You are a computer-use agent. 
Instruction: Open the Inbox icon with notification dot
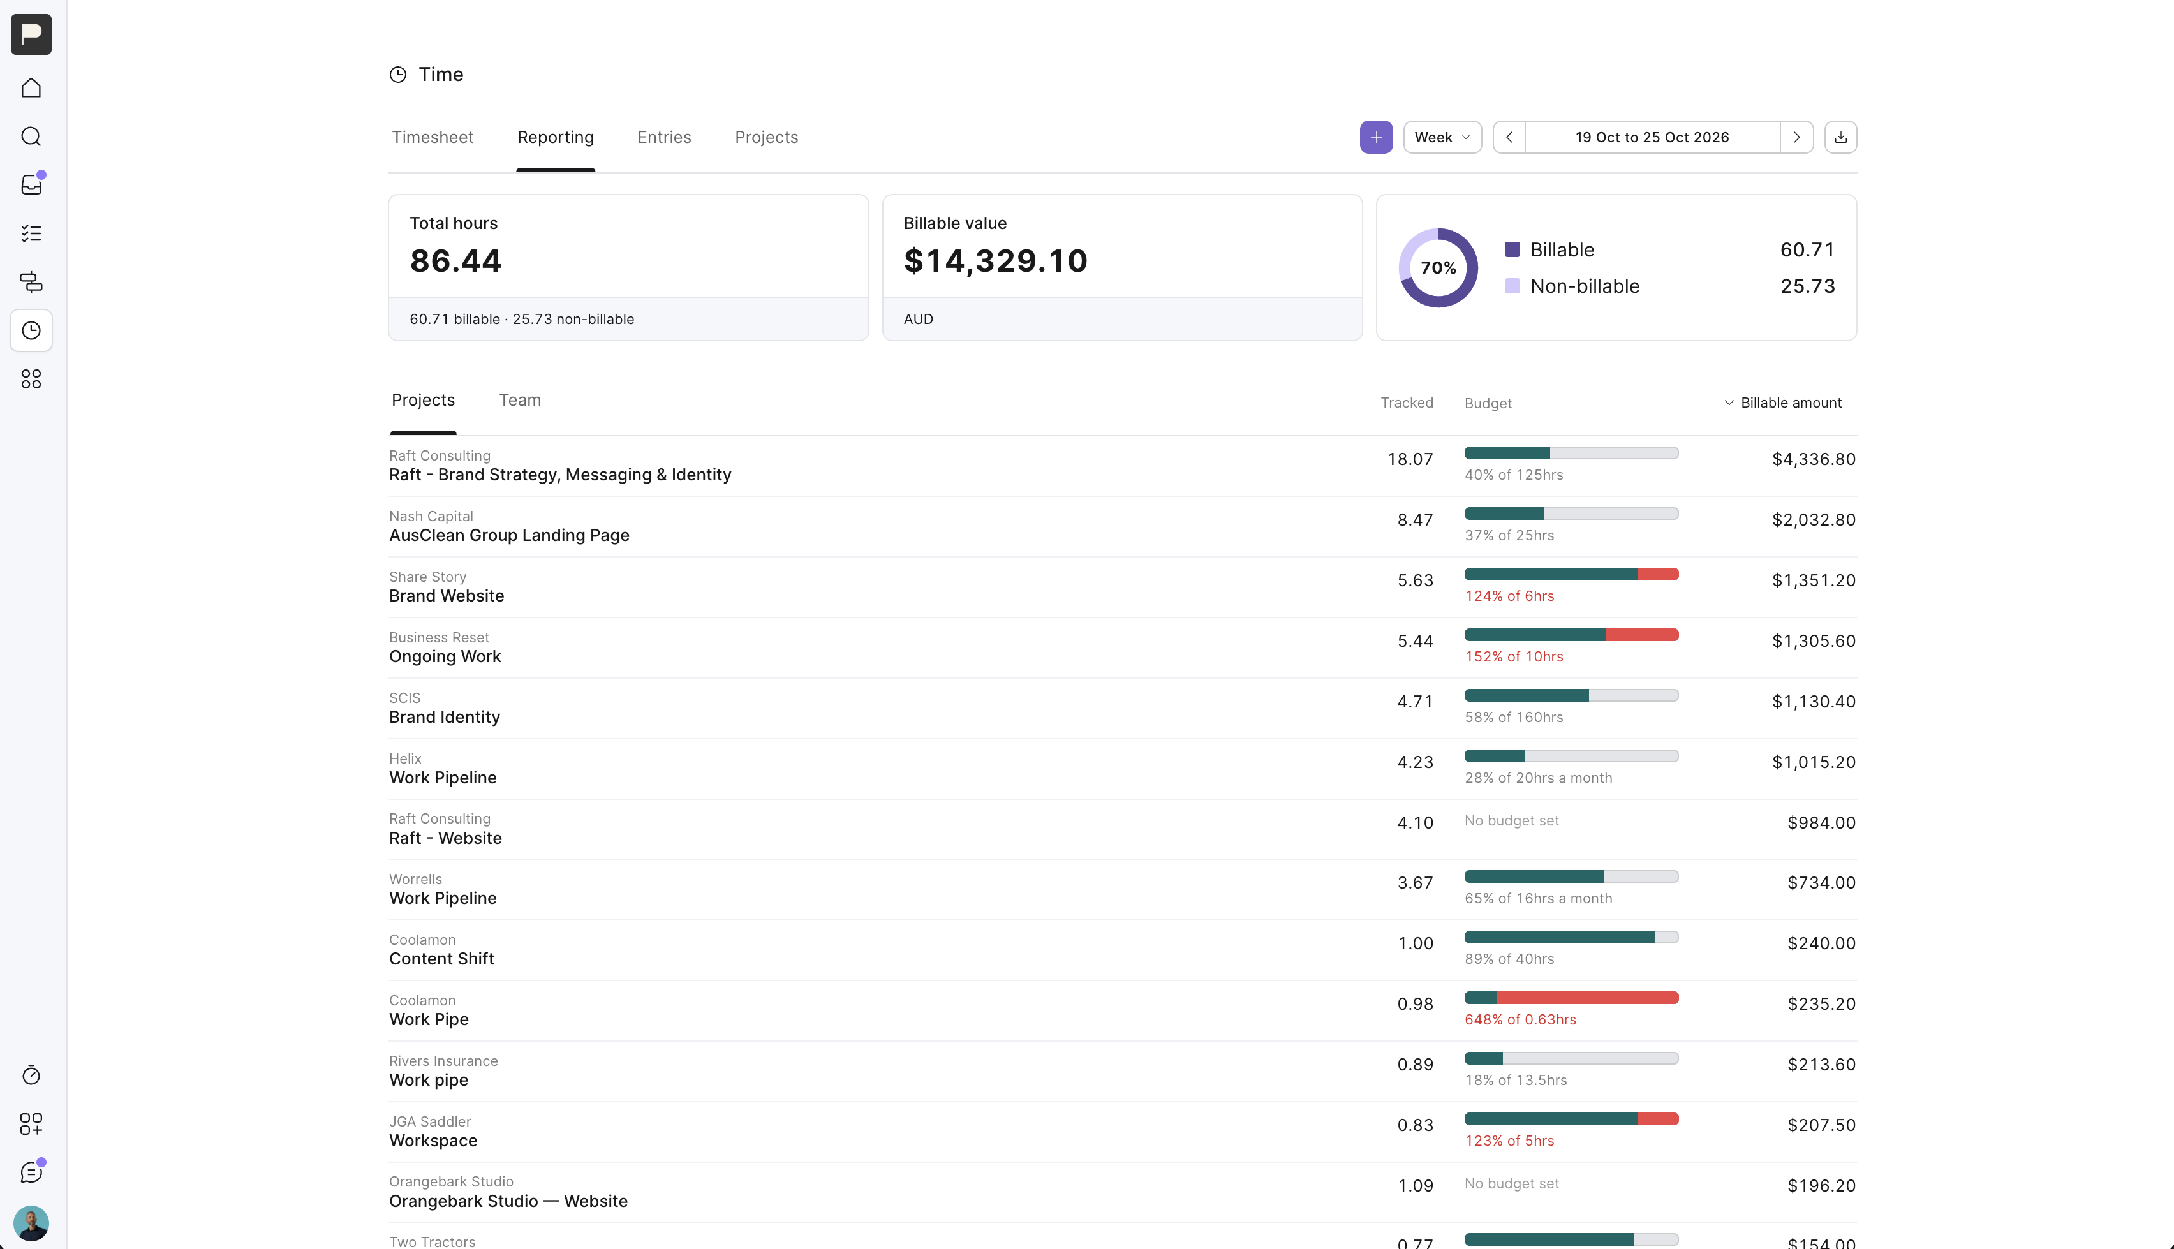31,184
